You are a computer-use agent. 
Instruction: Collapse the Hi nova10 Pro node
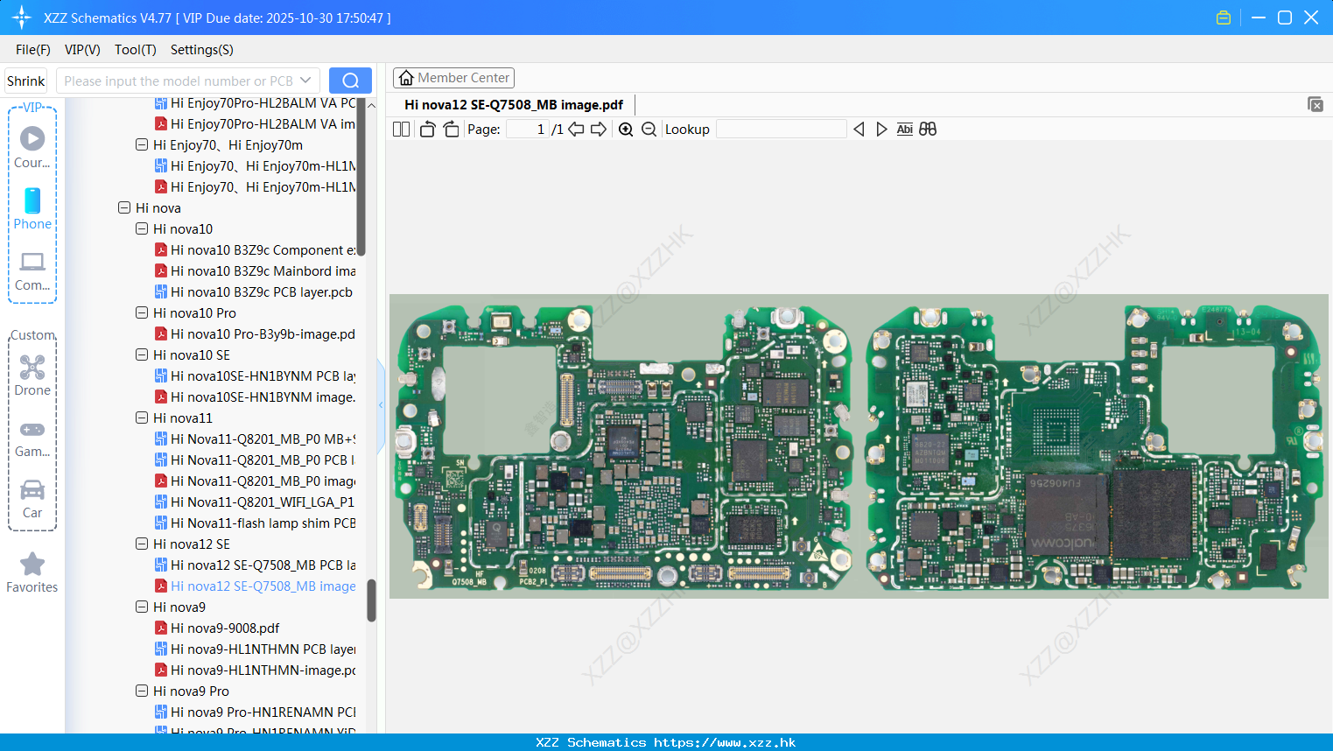(142, 312)
